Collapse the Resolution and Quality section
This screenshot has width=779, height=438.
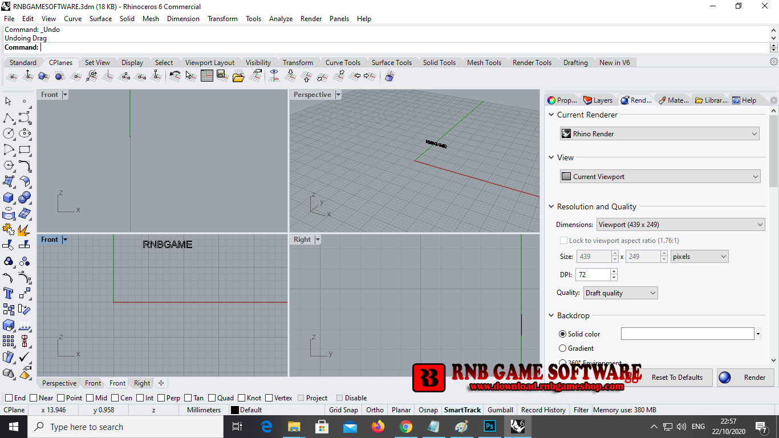click(551, 206)
